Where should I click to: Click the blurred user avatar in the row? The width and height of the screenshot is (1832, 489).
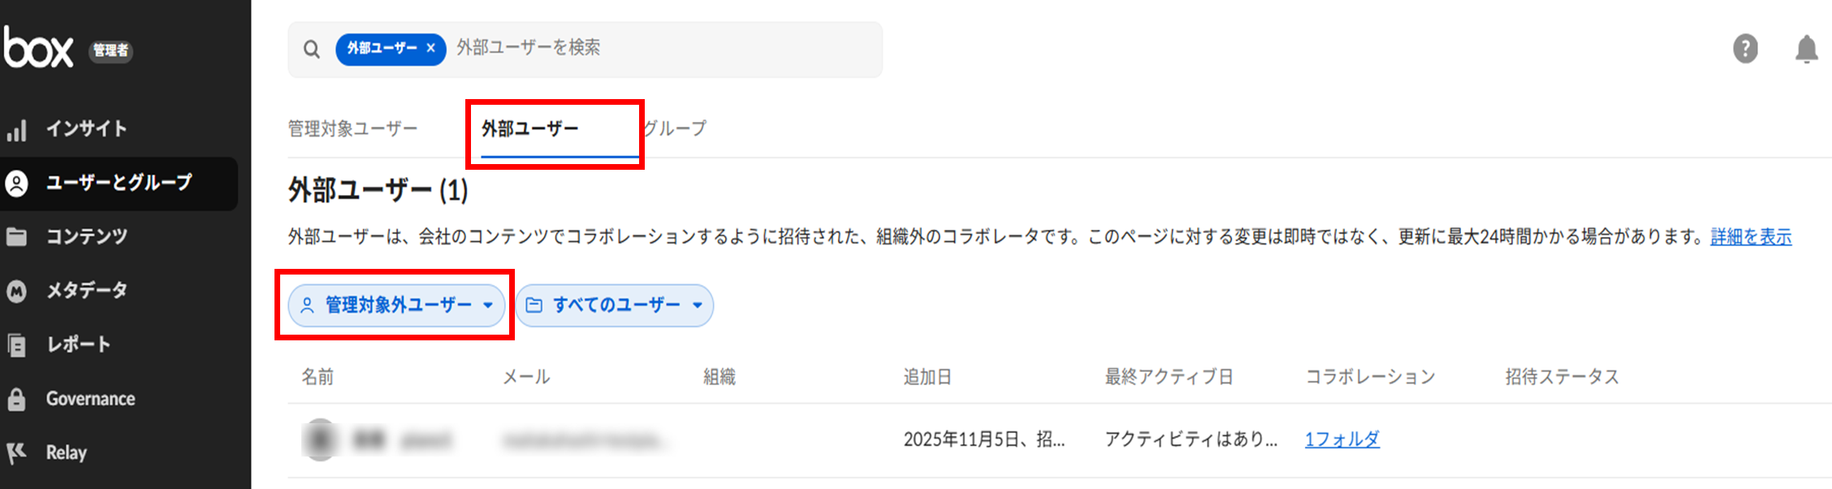click(321, 439)
